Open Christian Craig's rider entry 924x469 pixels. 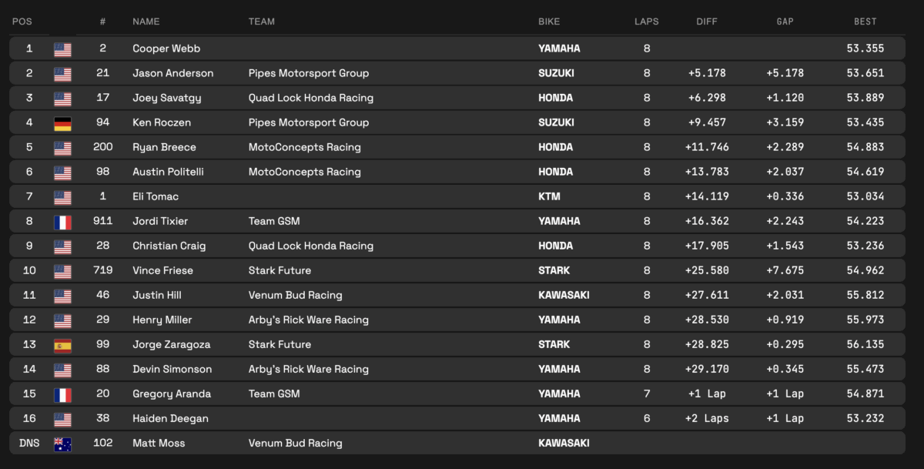point(169,246)
